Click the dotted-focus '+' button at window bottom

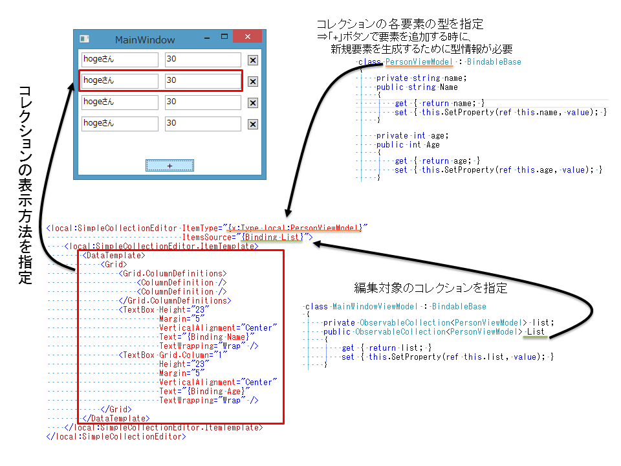coord(169,165)
